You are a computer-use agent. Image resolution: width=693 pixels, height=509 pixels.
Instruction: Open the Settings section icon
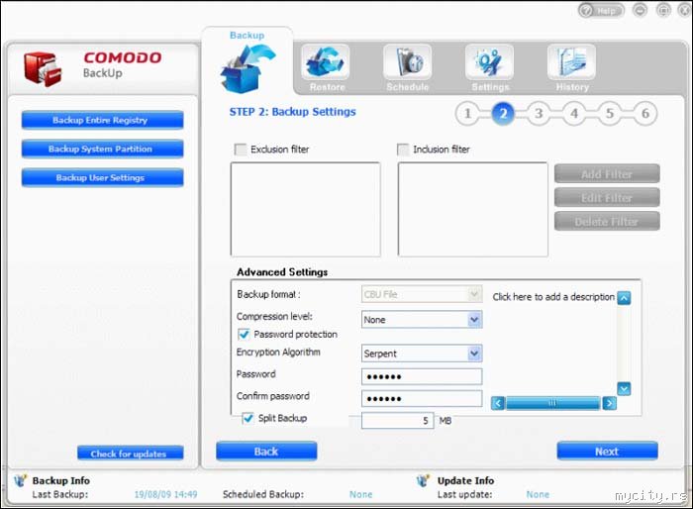489,62
